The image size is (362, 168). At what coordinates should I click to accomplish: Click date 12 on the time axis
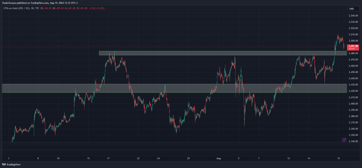point(289,158)
